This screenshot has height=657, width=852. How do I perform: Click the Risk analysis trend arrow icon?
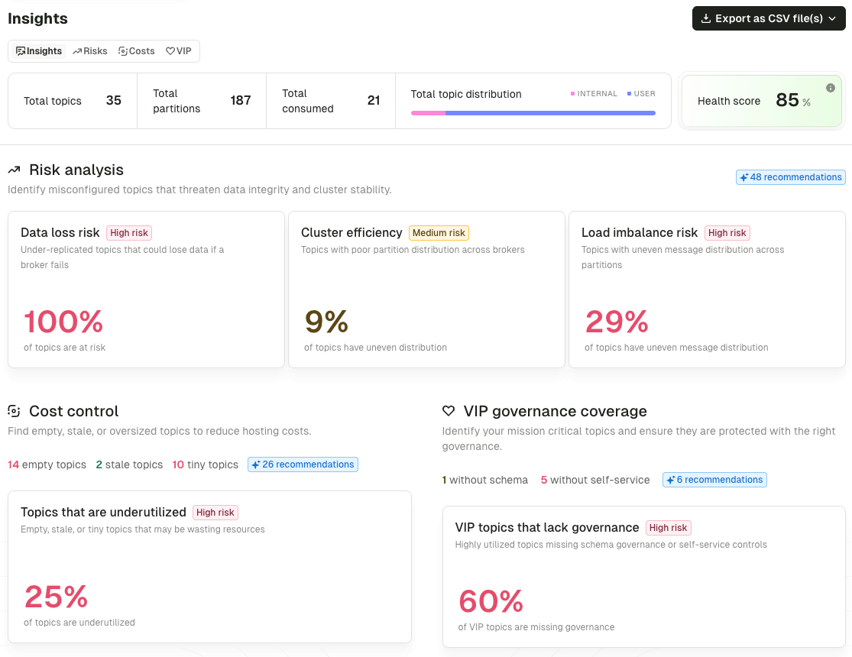tap(14, 170)
